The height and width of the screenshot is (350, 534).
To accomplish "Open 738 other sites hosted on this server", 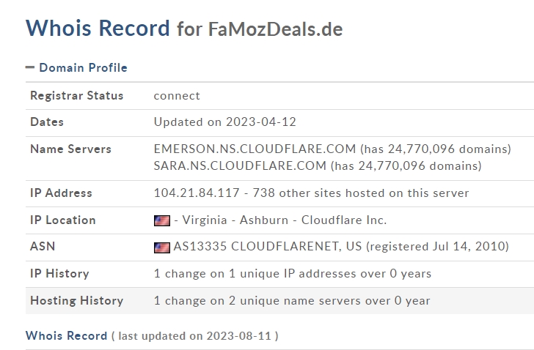I will 361,193.
